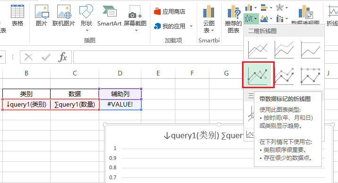
Task: Insert a table via 表格 icon
Action: [17, 16]
